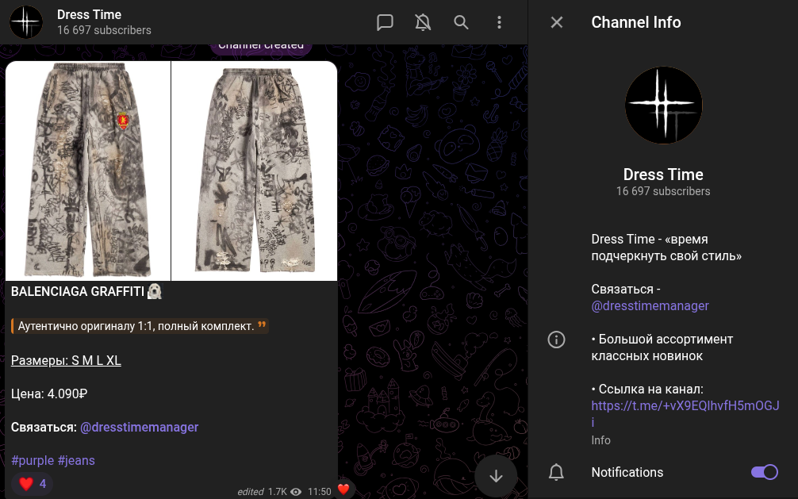The image size is (798, 499).
Task: Click the notifications bell in Channel Info
Action: point(556,472)
